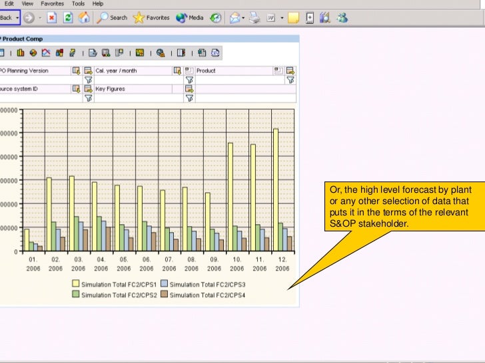Refresh the page with the Refresh icon

click(68, 17)
